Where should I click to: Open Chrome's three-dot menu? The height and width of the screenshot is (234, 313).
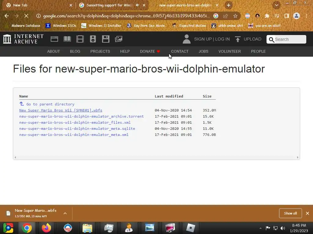click(x=306, y=16)
